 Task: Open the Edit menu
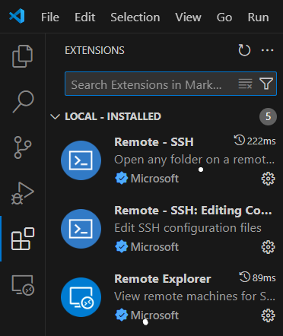(84, 17)
